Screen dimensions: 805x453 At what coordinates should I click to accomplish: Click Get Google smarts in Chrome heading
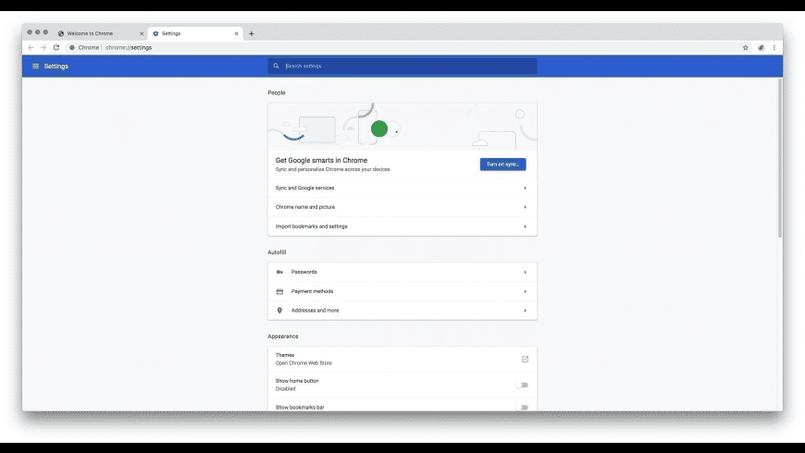pyautogui.click(x=321, y=161)
